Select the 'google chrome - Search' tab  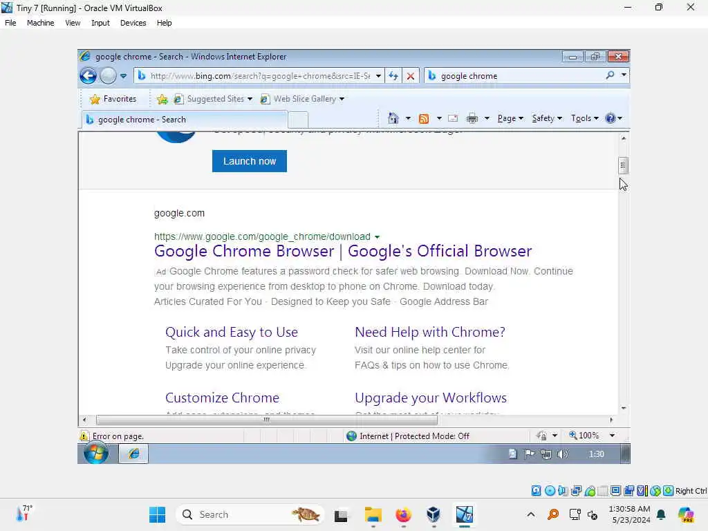tap(184, 120)
